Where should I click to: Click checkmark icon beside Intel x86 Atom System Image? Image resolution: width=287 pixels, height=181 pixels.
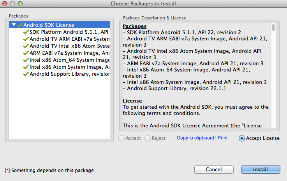pos(26,67)
